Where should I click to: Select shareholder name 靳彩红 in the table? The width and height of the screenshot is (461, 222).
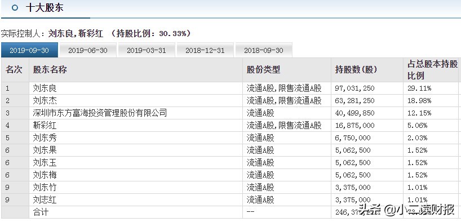pos(45,126)
